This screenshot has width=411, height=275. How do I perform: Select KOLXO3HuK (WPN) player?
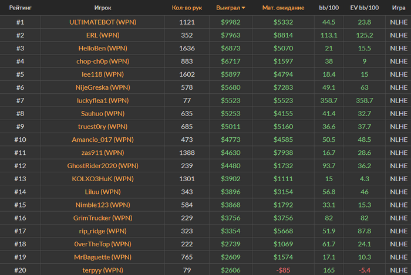pos(103,179)
